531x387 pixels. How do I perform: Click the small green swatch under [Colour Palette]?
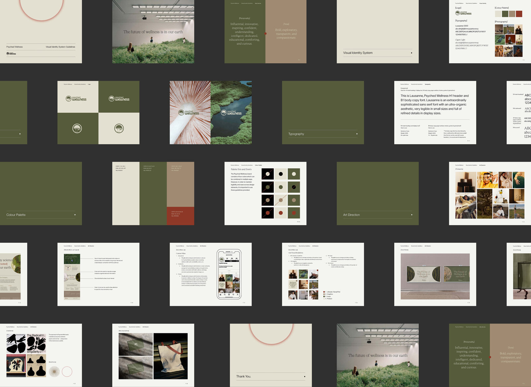click(505, 14)
